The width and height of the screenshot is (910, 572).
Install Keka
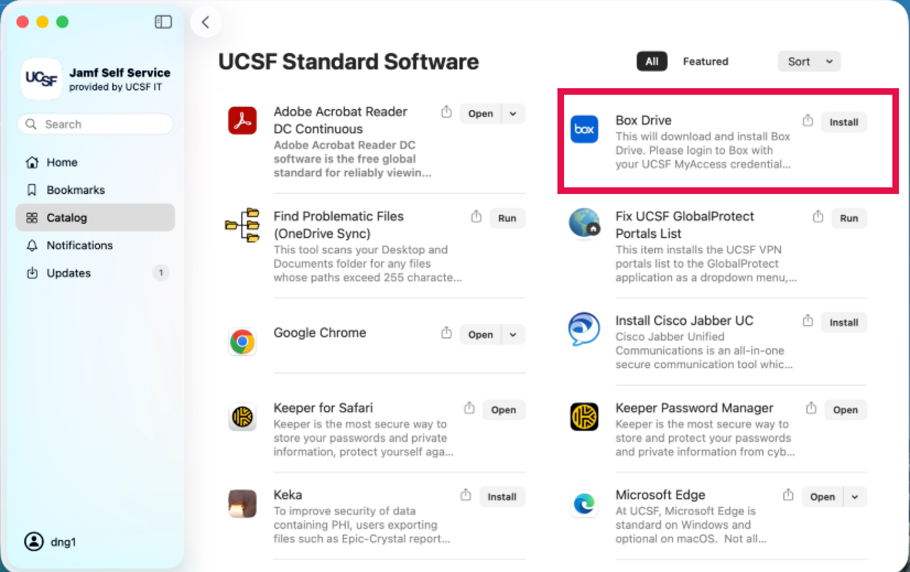502,497
